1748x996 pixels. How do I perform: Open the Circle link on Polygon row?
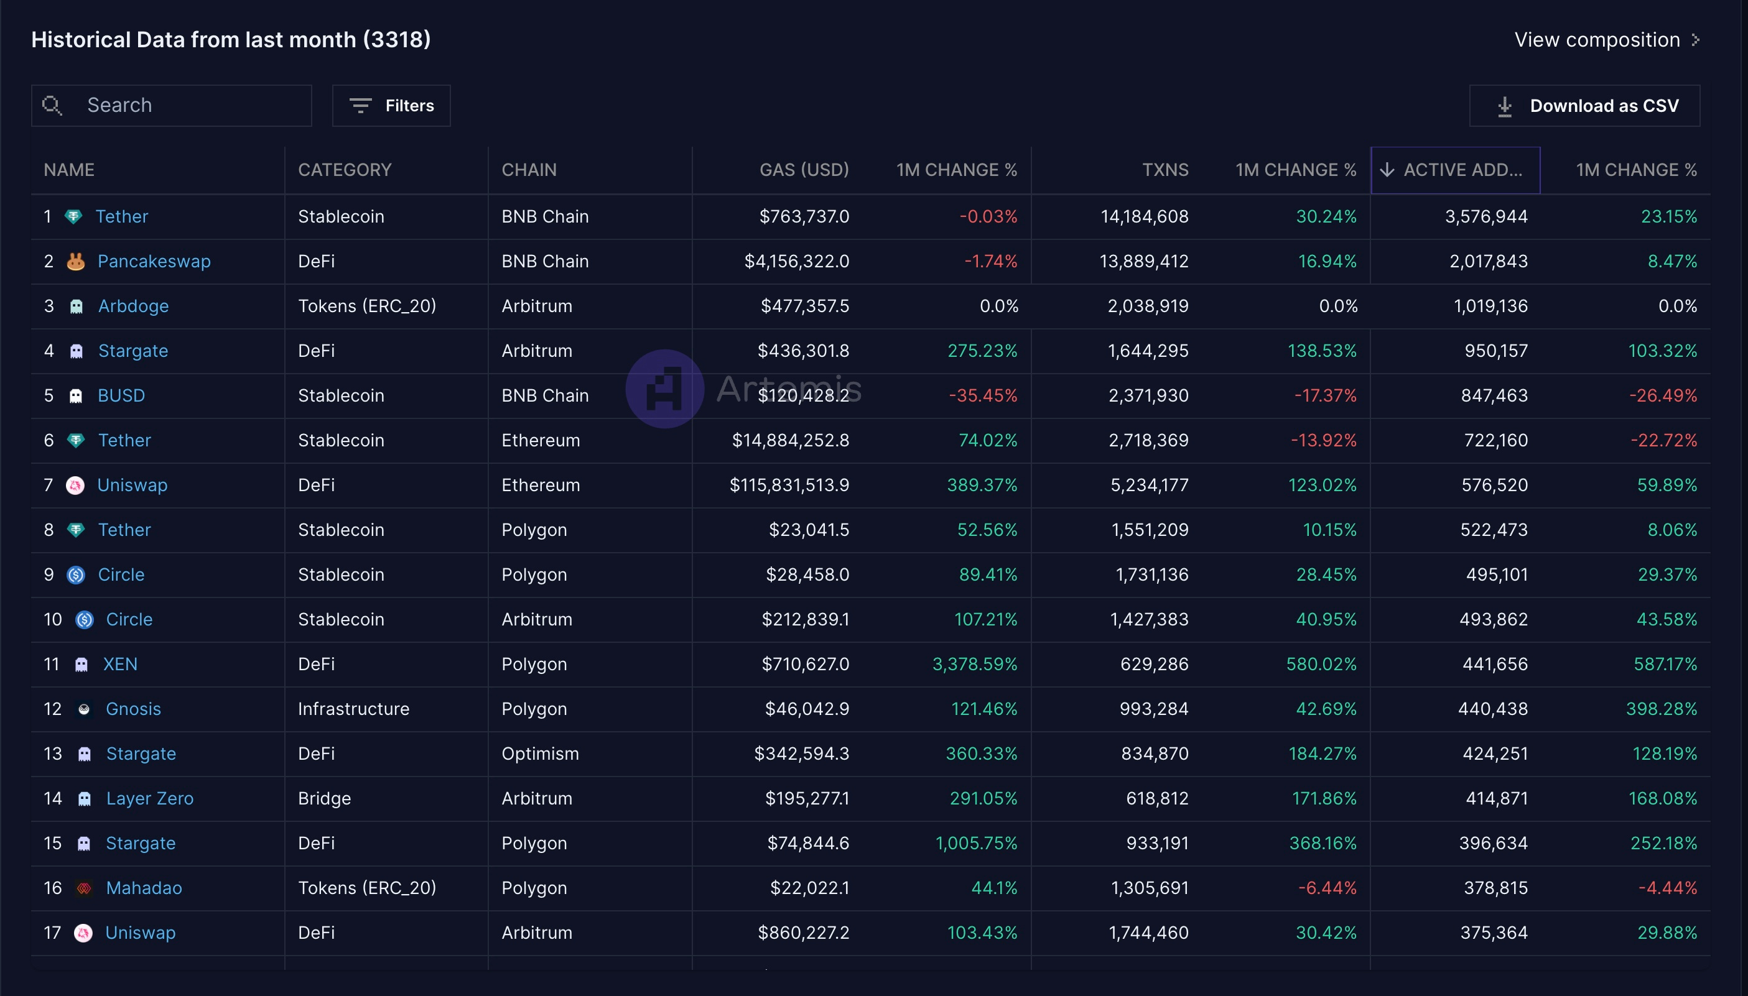(x=121, y=574)
